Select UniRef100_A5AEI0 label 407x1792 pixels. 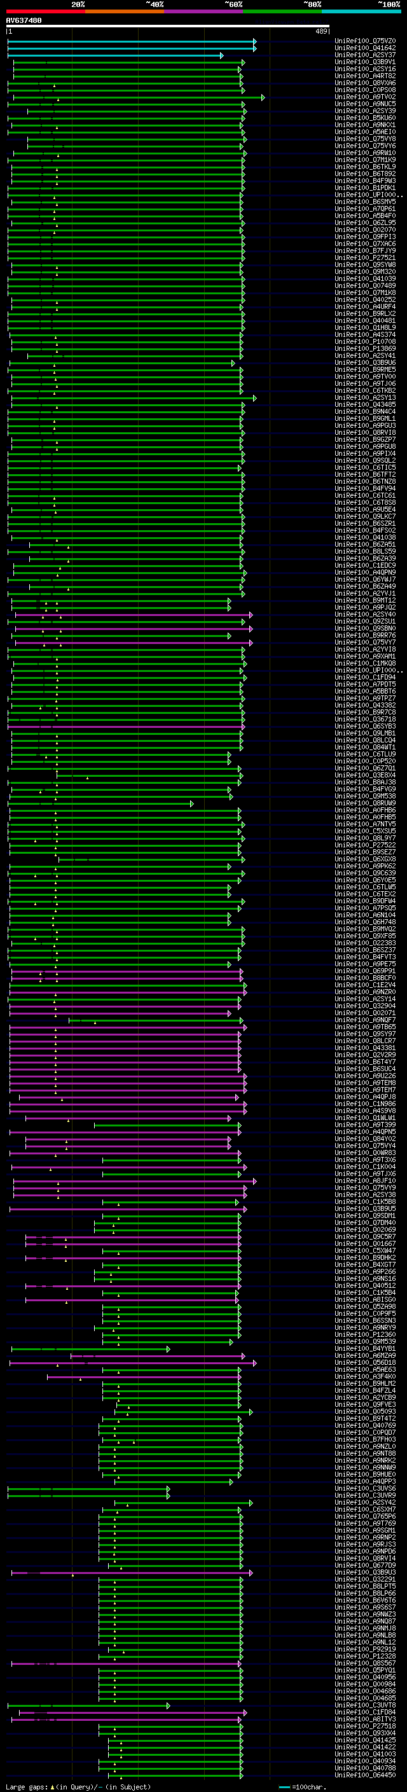(x=365, y=132)
